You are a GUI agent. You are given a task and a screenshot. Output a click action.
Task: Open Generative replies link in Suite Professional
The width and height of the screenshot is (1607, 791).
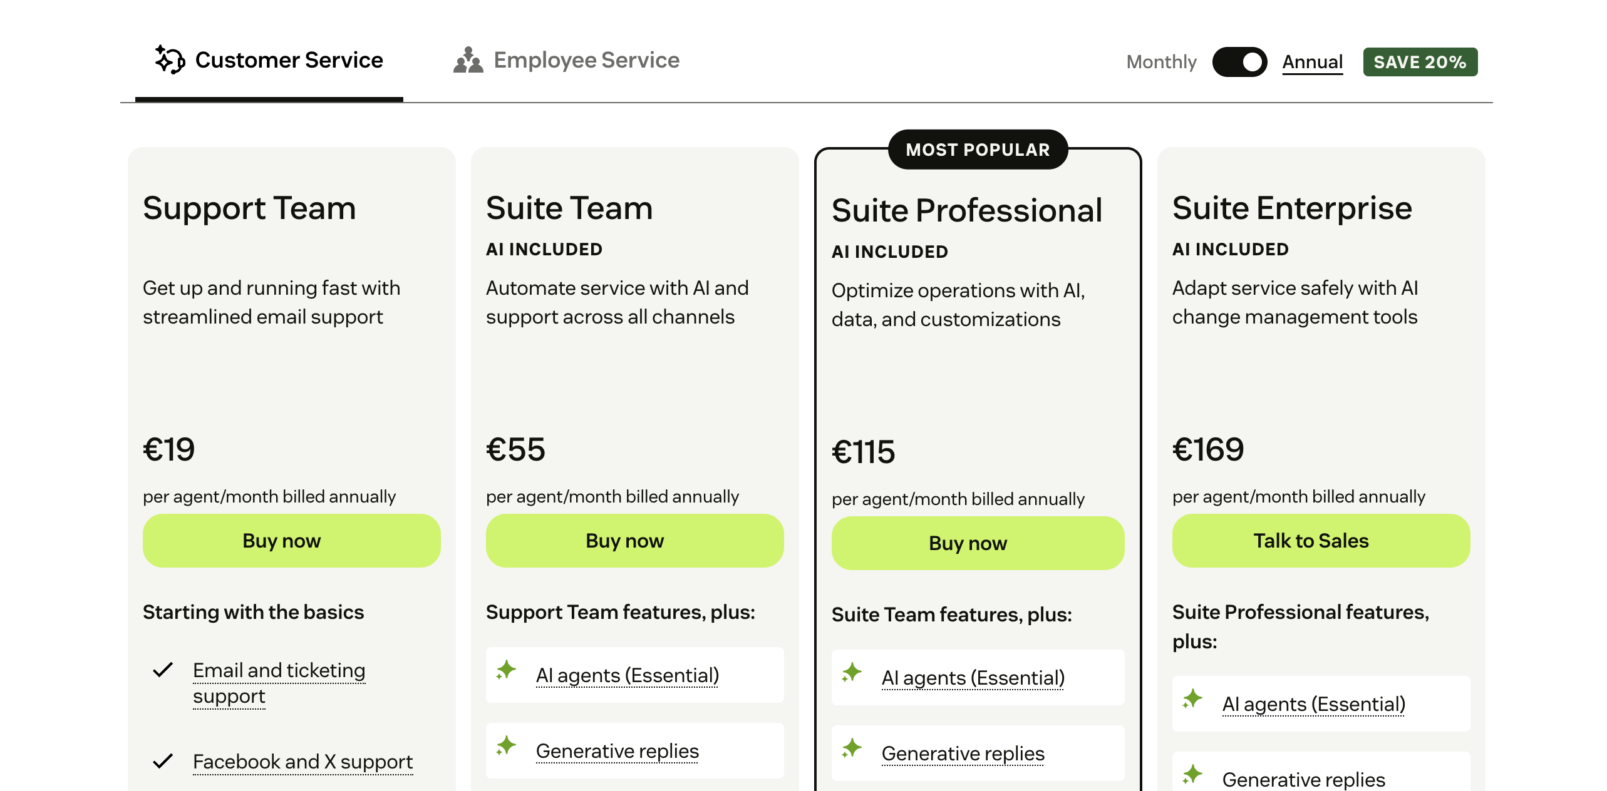click(963, 754)
